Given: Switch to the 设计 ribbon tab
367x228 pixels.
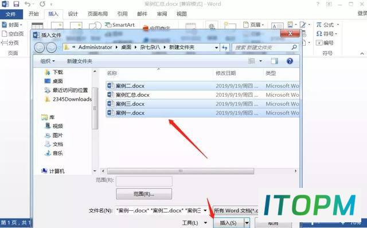Looking at the screenshot, I should click(x=73, y=14).
